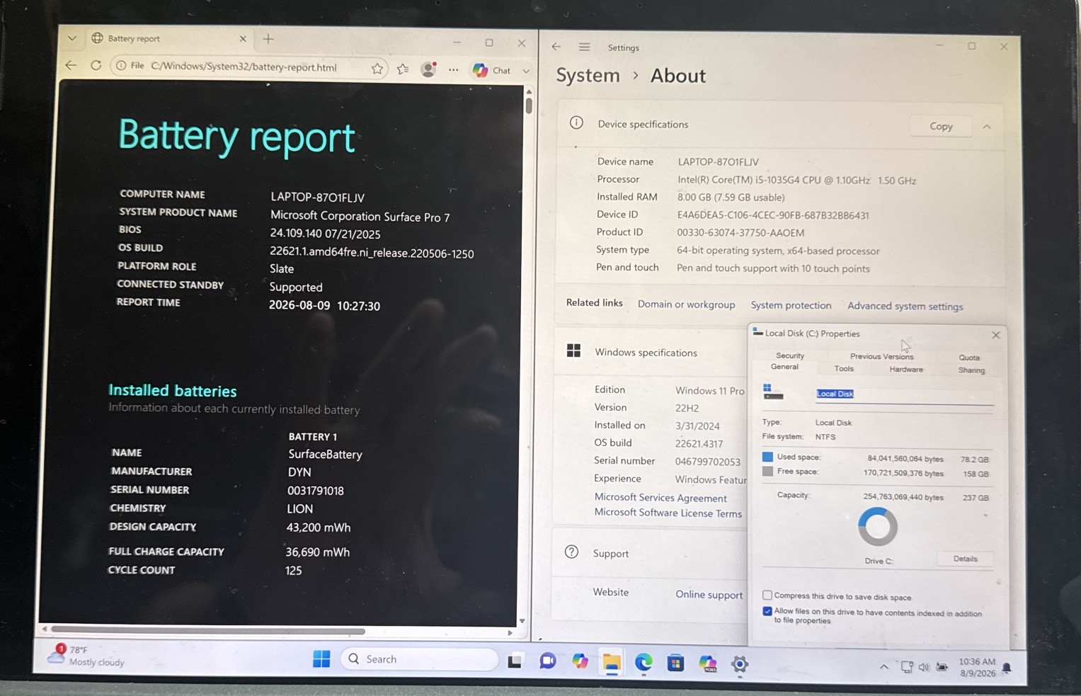Click the Windows specifications logo icon
The width and height of the screenshot is (1081, 696).
click(x=573, y=350)
